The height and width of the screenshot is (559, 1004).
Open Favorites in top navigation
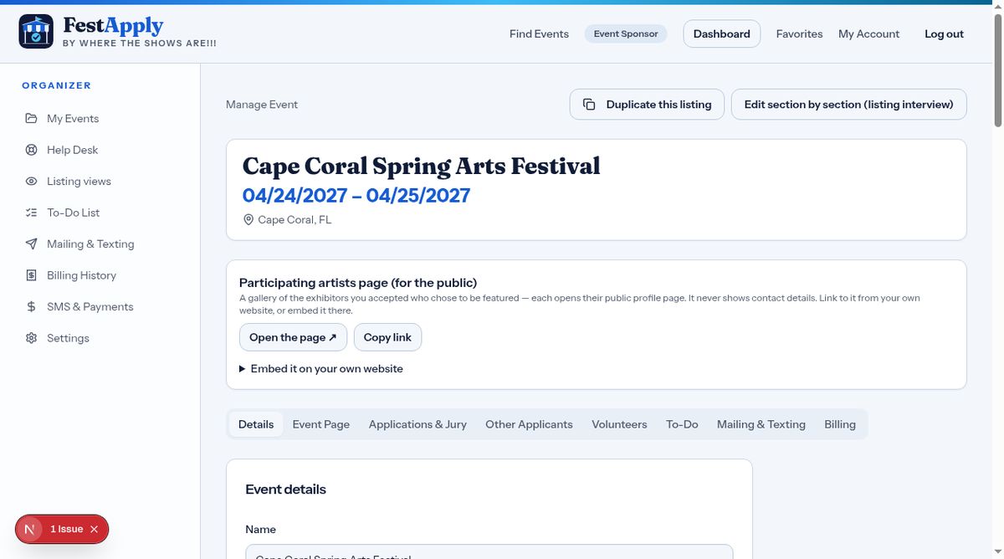click(799, 33)
